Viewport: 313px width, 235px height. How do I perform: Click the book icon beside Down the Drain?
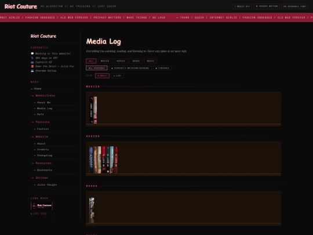click(32, 66)
